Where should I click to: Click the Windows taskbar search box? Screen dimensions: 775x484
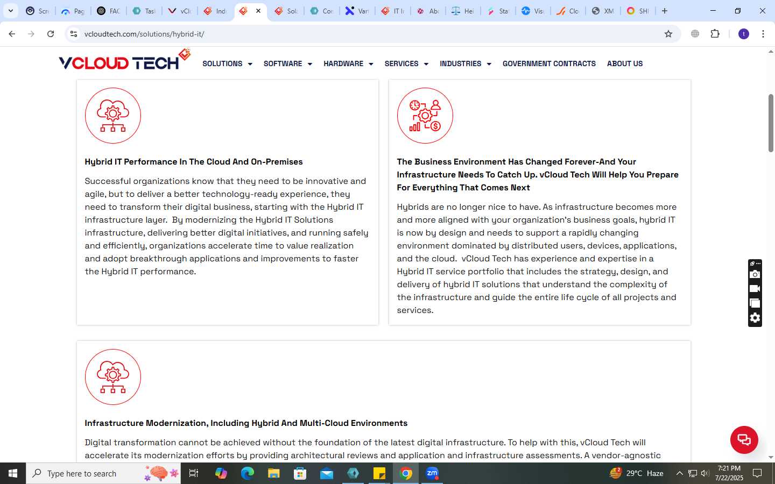(x=103, y=473)
